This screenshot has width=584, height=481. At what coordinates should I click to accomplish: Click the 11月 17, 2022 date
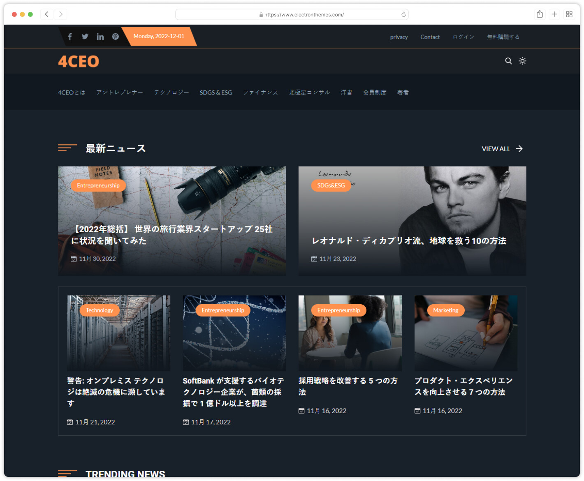pos(207,422)
